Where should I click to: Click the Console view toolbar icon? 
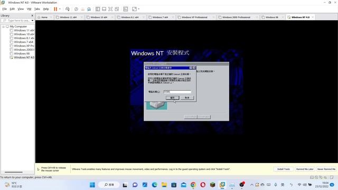click(x=126, y=9)
